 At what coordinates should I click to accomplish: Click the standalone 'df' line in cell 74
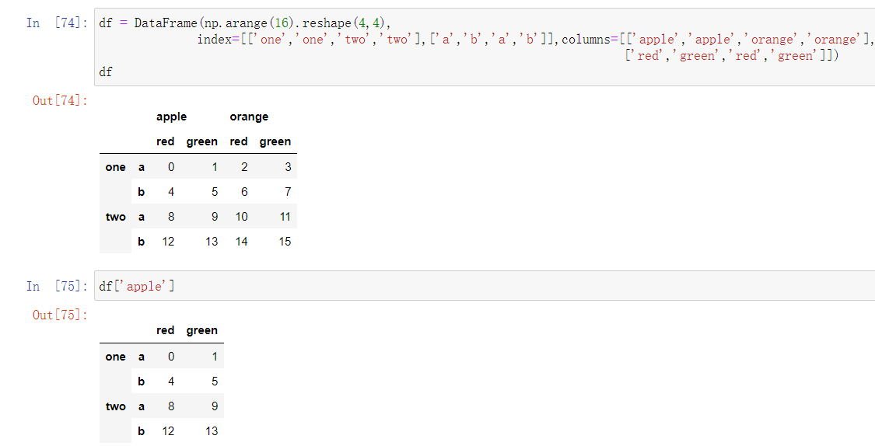(x=106, y=71)
